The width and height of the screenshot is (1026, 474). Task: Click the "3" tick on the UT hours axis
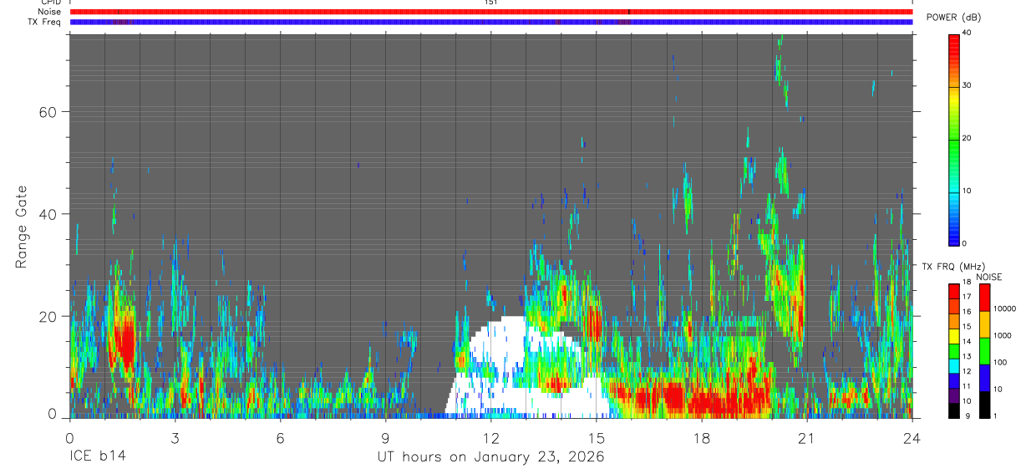[175, 437]
